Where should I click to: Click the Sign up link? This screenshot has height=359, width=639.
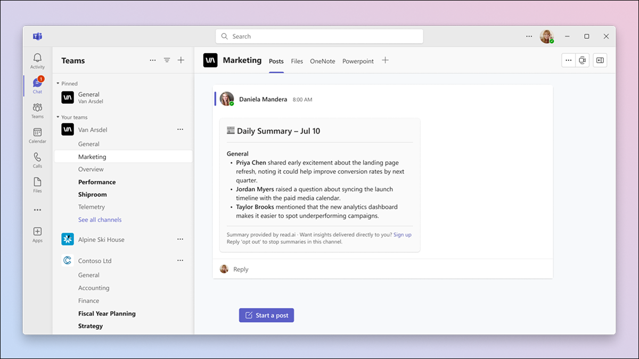[402, 235]
